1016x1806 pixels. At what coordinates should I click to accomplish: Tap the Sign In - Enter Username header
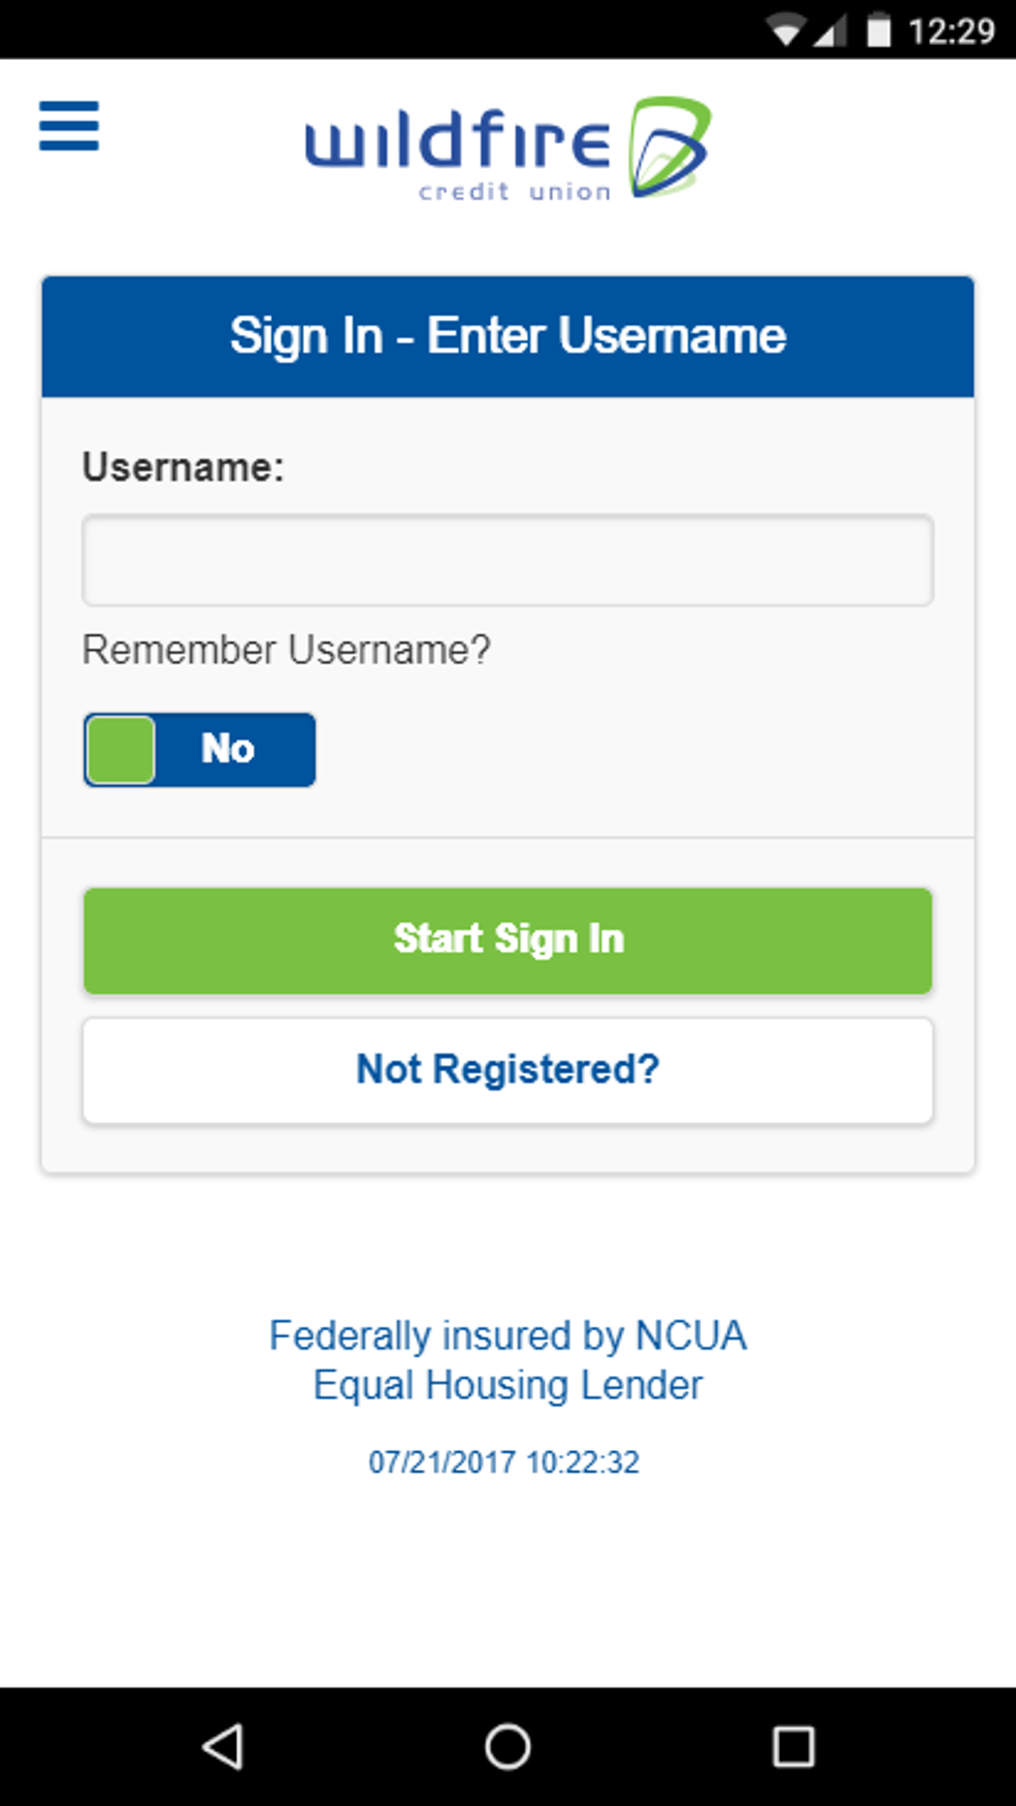(508, 336)
